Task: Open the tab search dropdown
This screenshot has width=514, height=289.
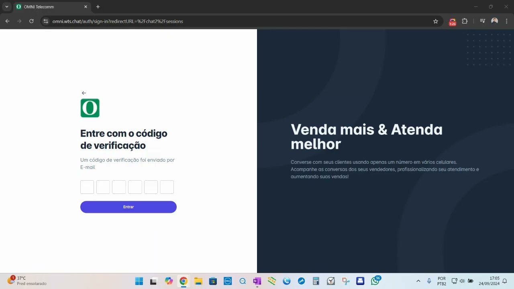Action: pos(6,7)
